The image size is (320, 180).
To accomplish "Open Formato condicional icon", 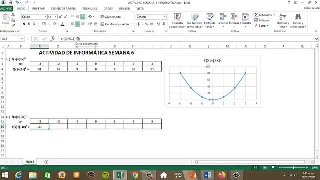I will 177,17.
